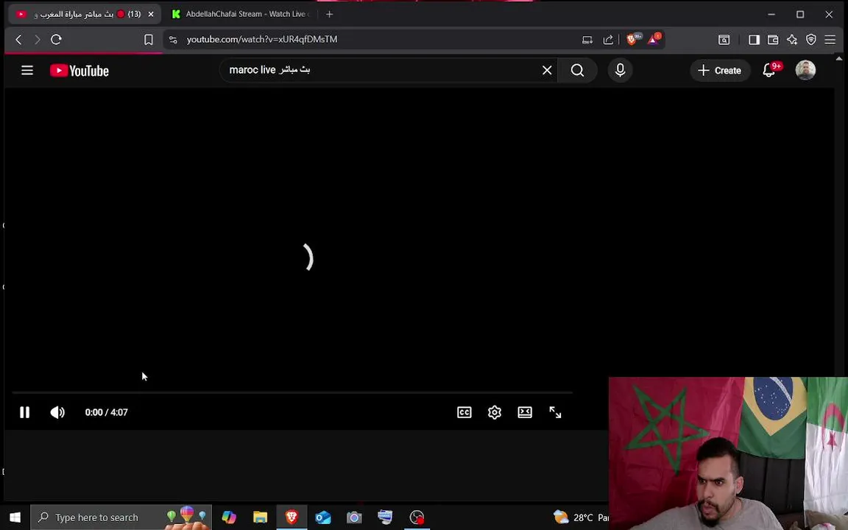
Task: Clear the search query with the X
Action: (x=547, y=71)
